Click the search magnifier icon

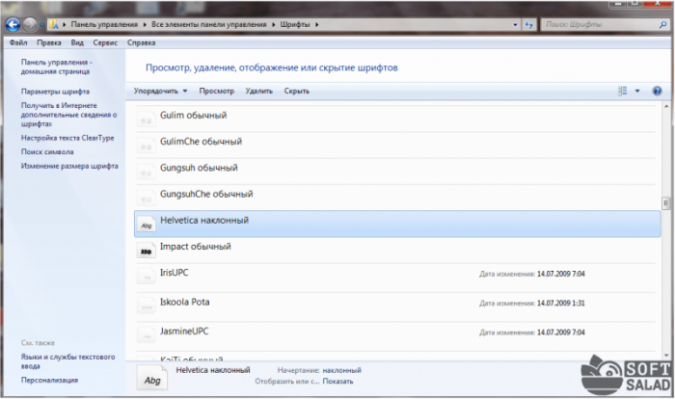662,24
